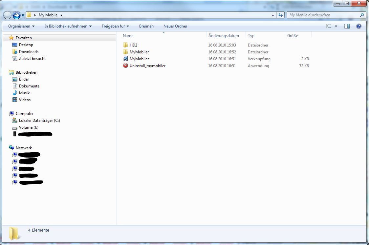The width and height of the screenshot is (369, 245).
Task: Select the MyMobiler folder icon
Action: tap(125, 52)
